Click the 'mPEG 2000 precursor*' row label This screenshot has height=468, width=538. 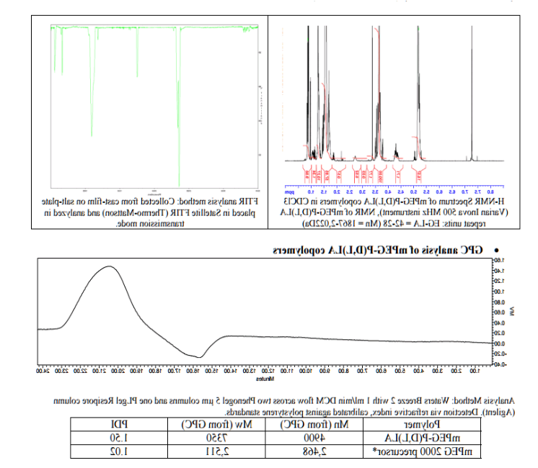point(422,451)
